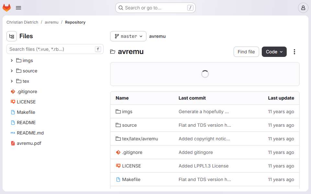Image resolution: width=311 pixels, height=194 pixels.
Task: Open .gitignore in the file table
Action: click(x=132, y=152)
